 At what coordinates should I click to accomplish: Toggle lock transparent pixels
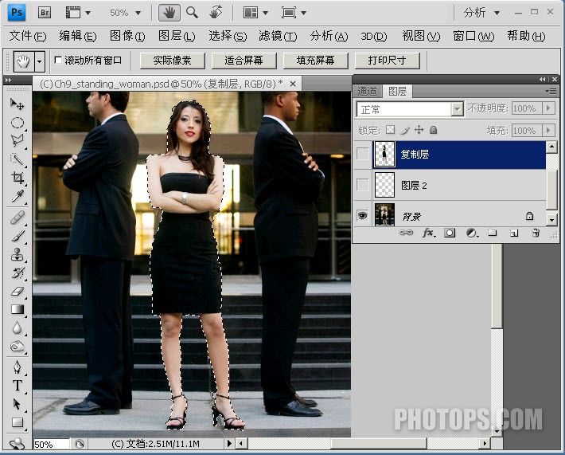pos(390,130)
